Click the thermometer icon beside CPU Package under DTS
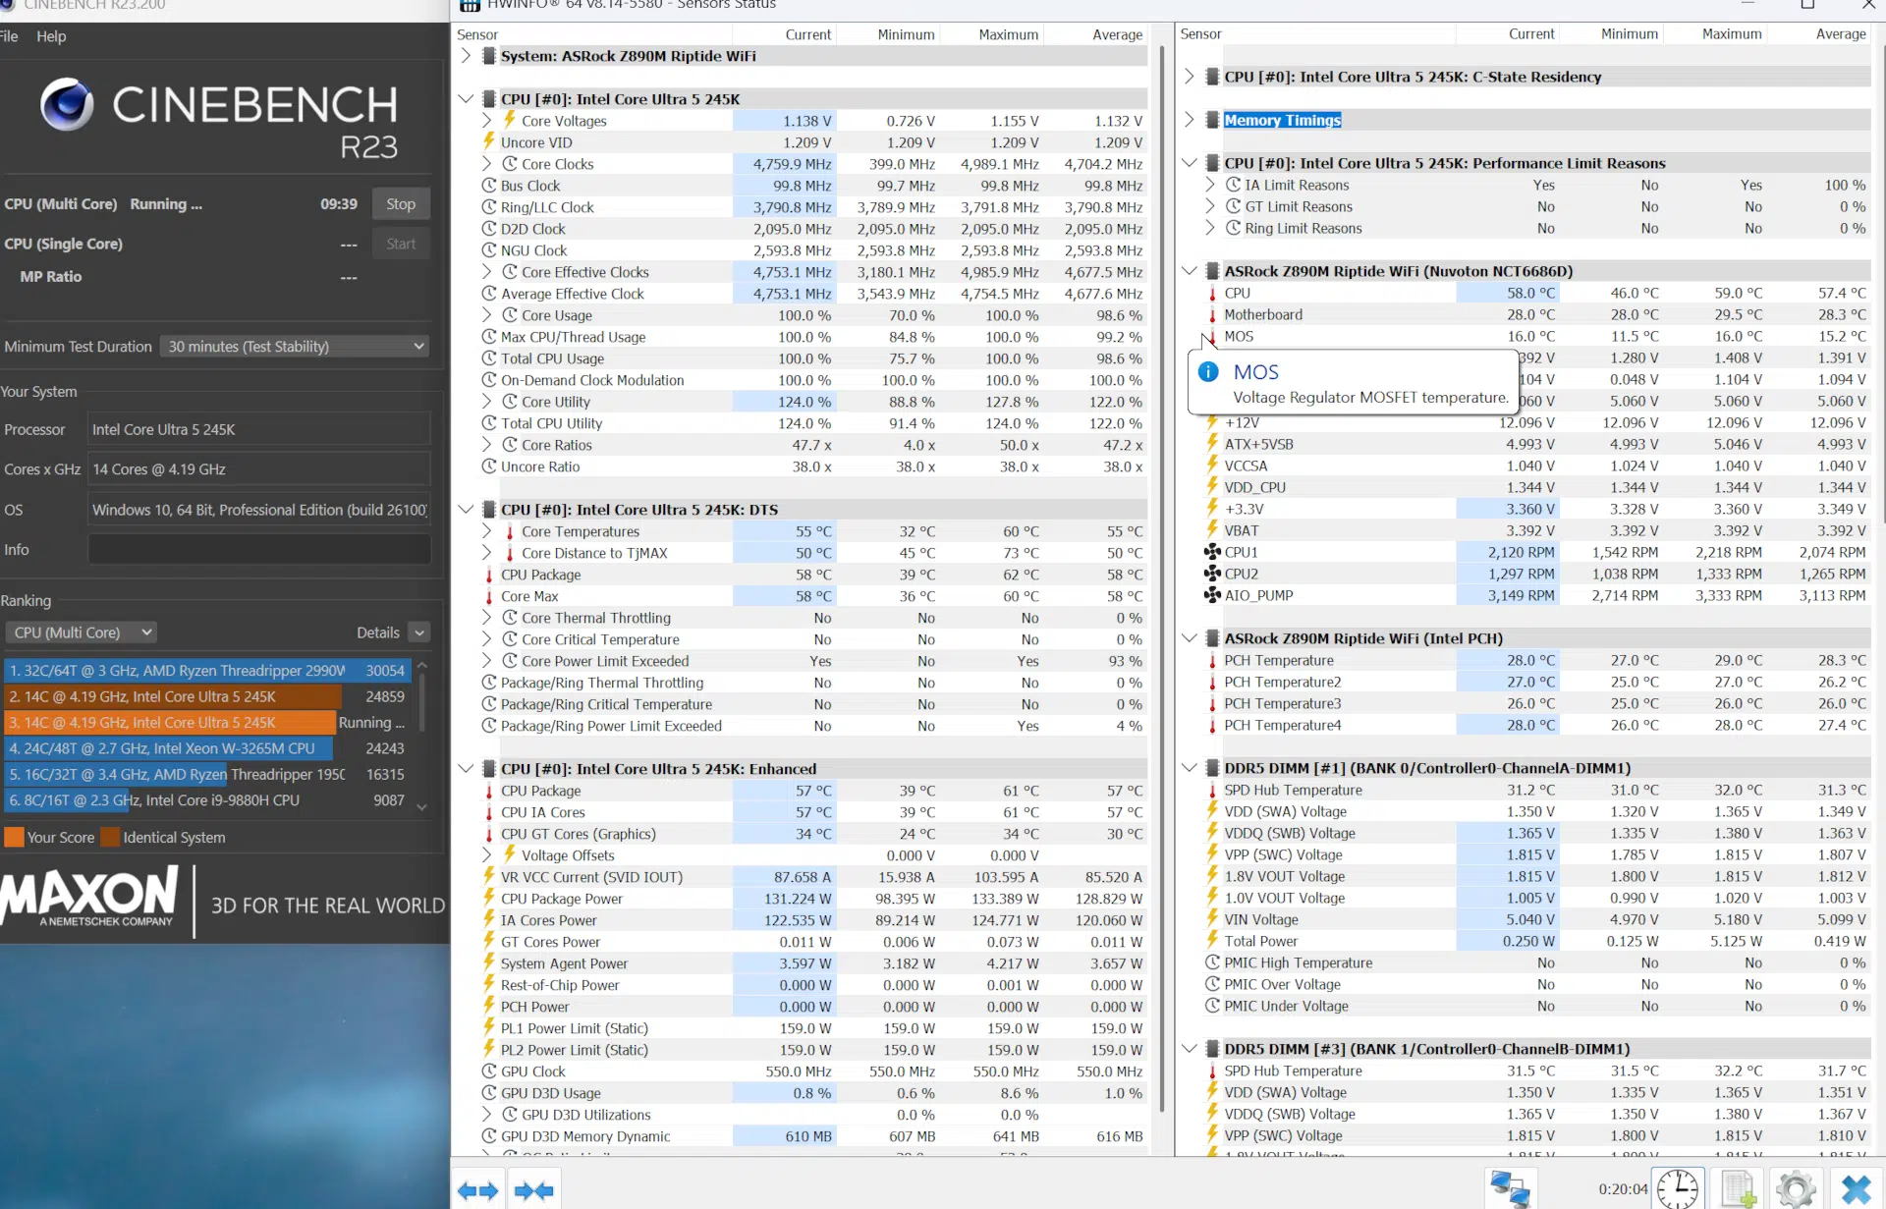 click(488, 575)
